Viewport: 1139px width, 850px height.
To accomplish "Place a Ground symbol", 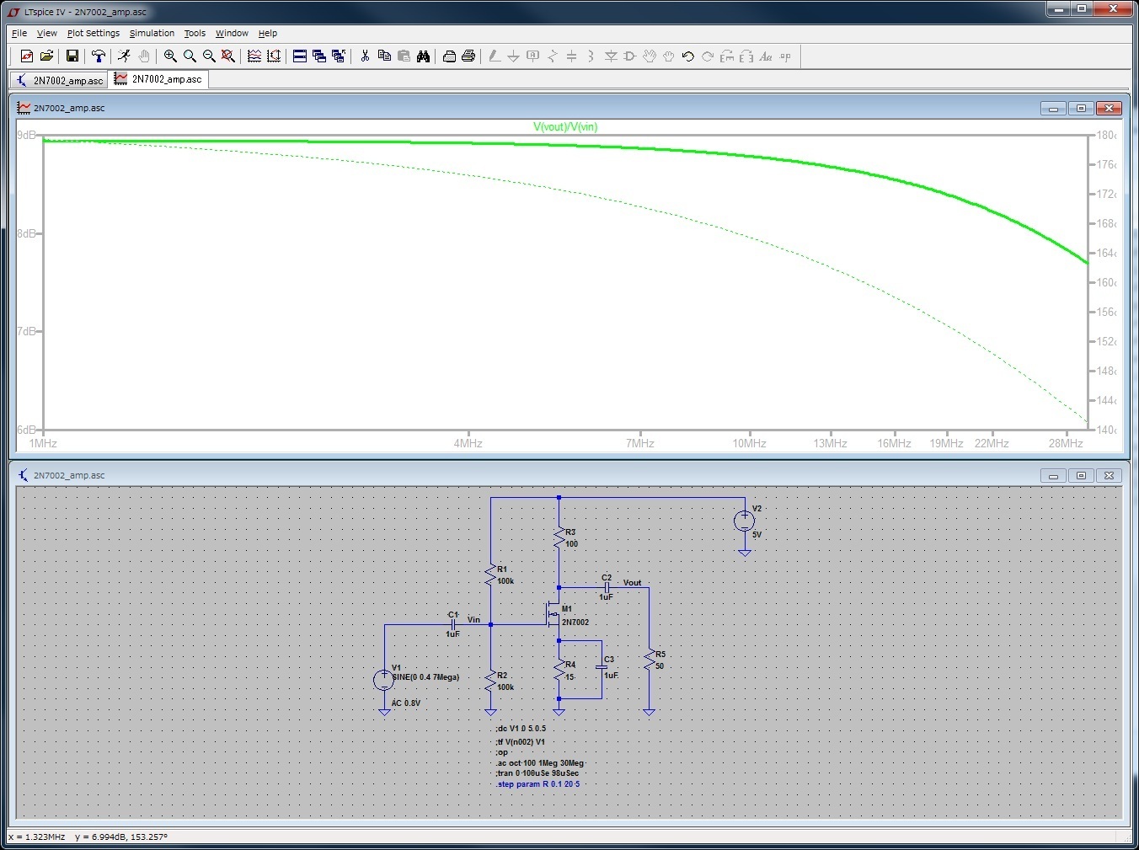I will pos(514,56).
